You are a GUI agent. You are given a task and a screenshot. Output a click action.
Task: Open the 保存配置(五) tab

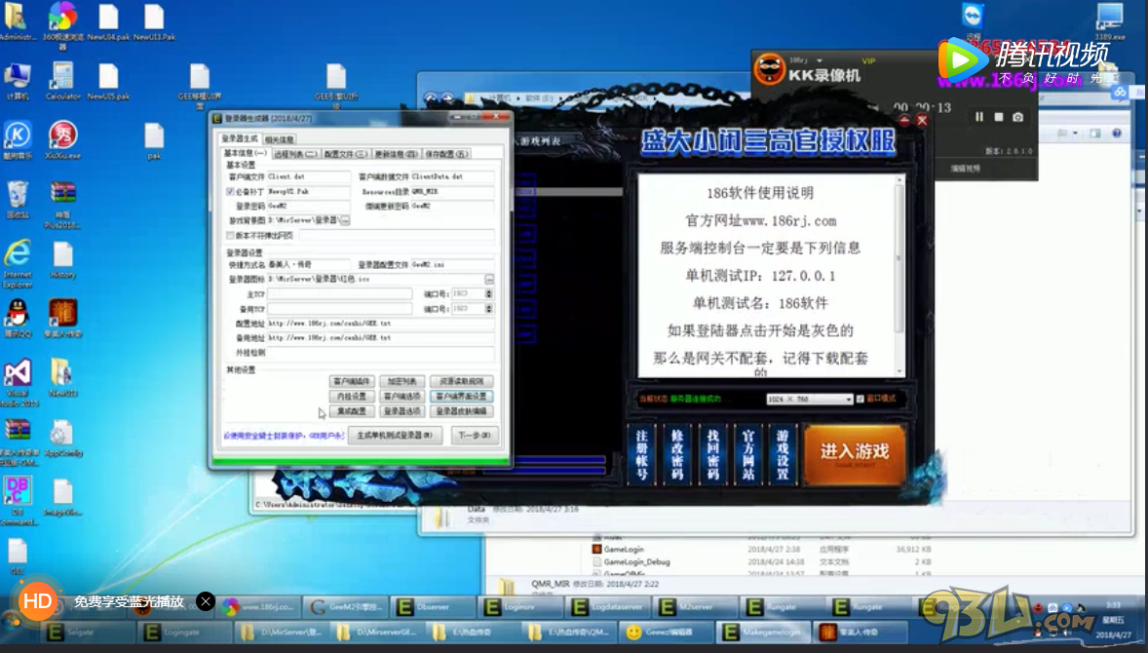click(x=446, y=154)
